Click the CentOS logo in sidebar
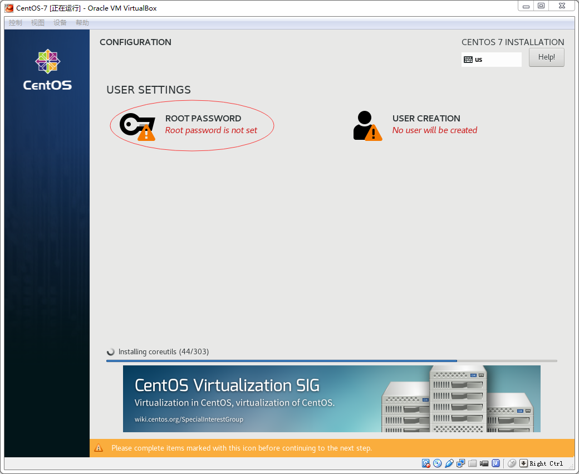Viewport: 579px width, 474px height. point(47,70)
